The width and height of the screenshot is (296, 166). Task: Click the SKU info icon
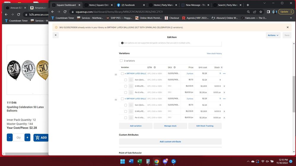click(x=175, y=67)
